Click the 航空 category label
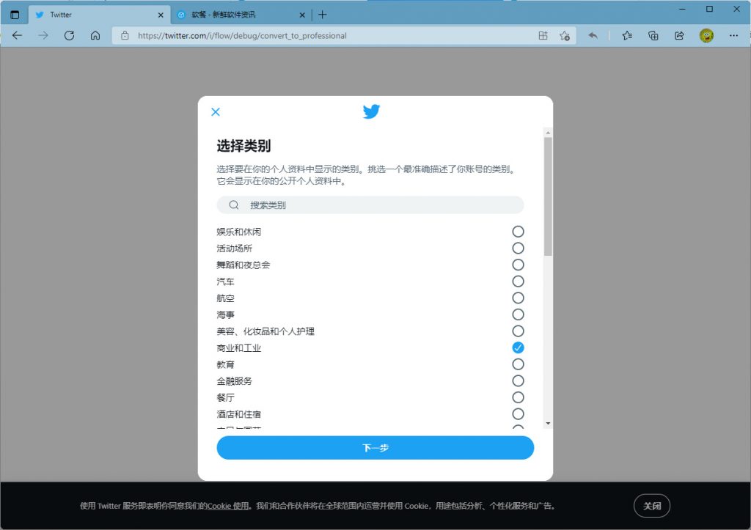751x530 pixels. coord(225,298)
